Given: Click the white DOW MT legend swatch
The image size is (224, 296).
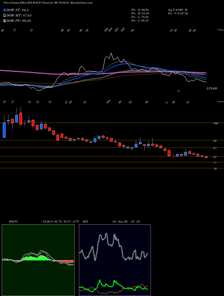Looking at the screenshot, I should pos(4,16).
